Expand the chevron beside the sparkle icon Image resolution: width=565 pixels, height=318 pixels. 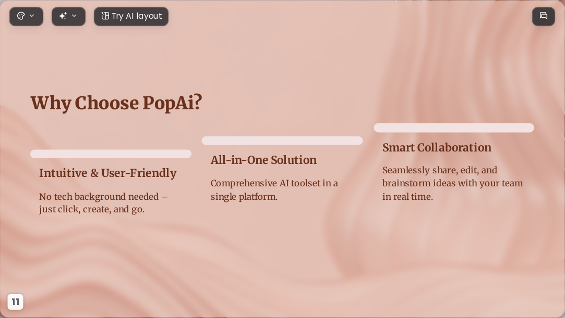(74, 16)
